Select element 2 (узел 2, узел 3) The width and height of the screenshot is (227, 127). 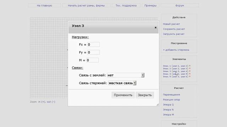click(176, 68)
